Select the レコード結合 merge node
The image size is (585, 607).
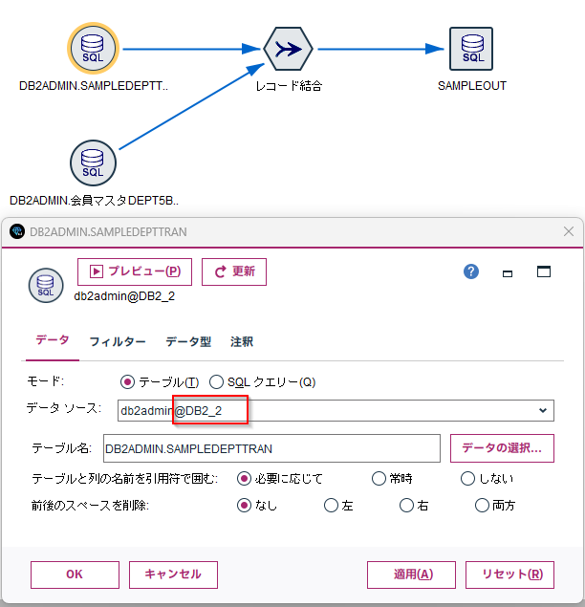click(288, 49)
